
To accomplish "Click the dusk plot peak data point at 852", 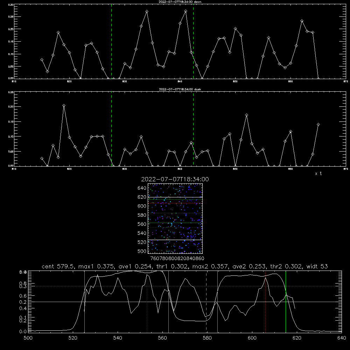I will pos(246,115).
